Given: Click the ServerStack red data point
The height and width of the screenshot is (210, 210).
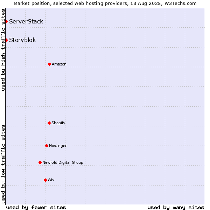Looking at the screenshot, I should pyautogui.click(x=6, y=21).
